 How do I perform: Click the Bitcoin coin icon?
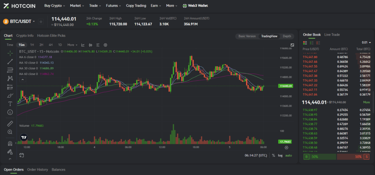(6, 22)
